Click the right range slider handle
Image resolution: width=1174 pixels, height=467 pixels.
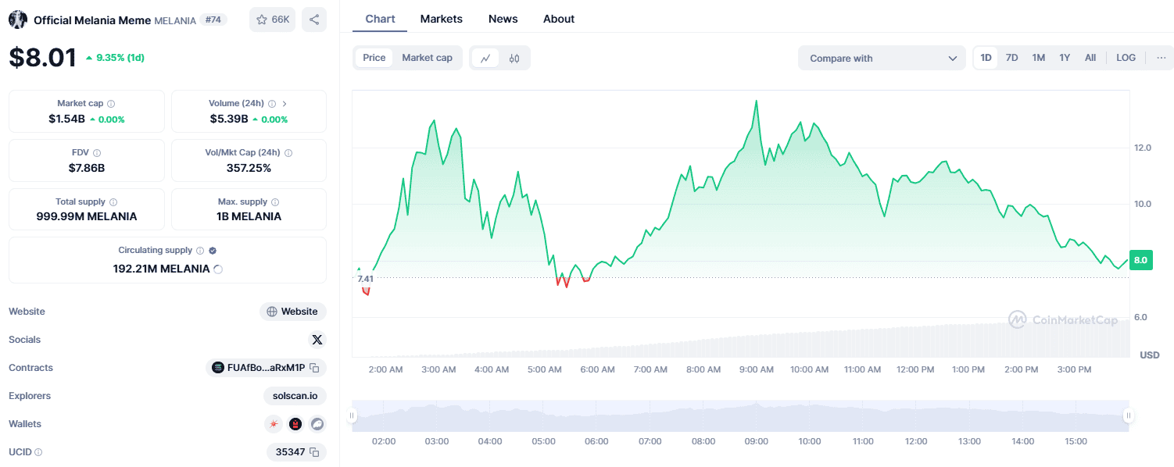1128,416
